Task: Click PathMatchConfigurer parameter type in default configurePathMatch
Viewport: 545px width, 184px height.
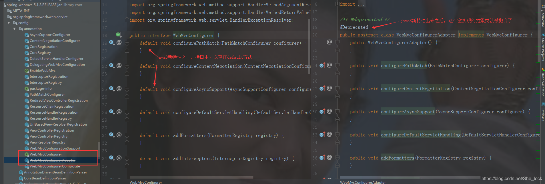Action: click(x=246, y=43)
